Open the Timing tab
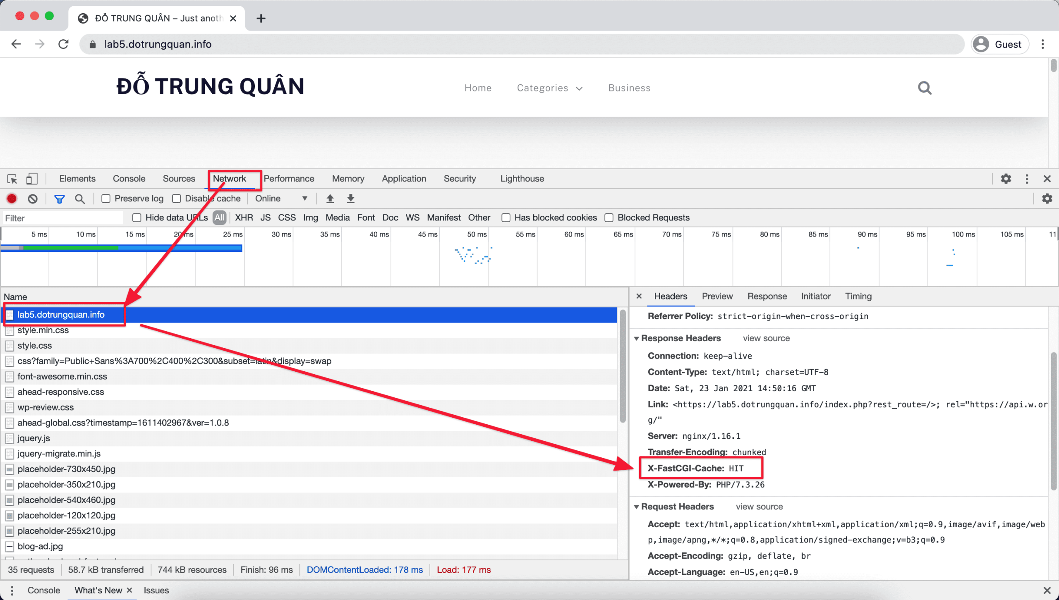Screen dimensions: 1059x600 tap(858, 296)
